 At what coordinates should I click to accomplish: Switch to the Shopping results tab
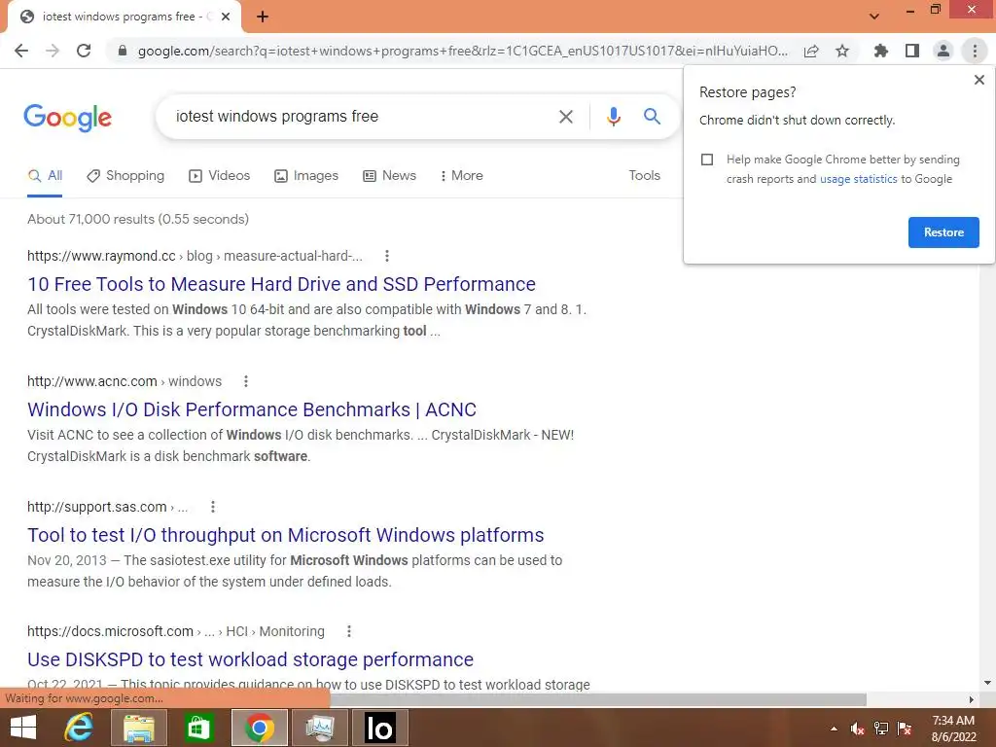[125, 176]
